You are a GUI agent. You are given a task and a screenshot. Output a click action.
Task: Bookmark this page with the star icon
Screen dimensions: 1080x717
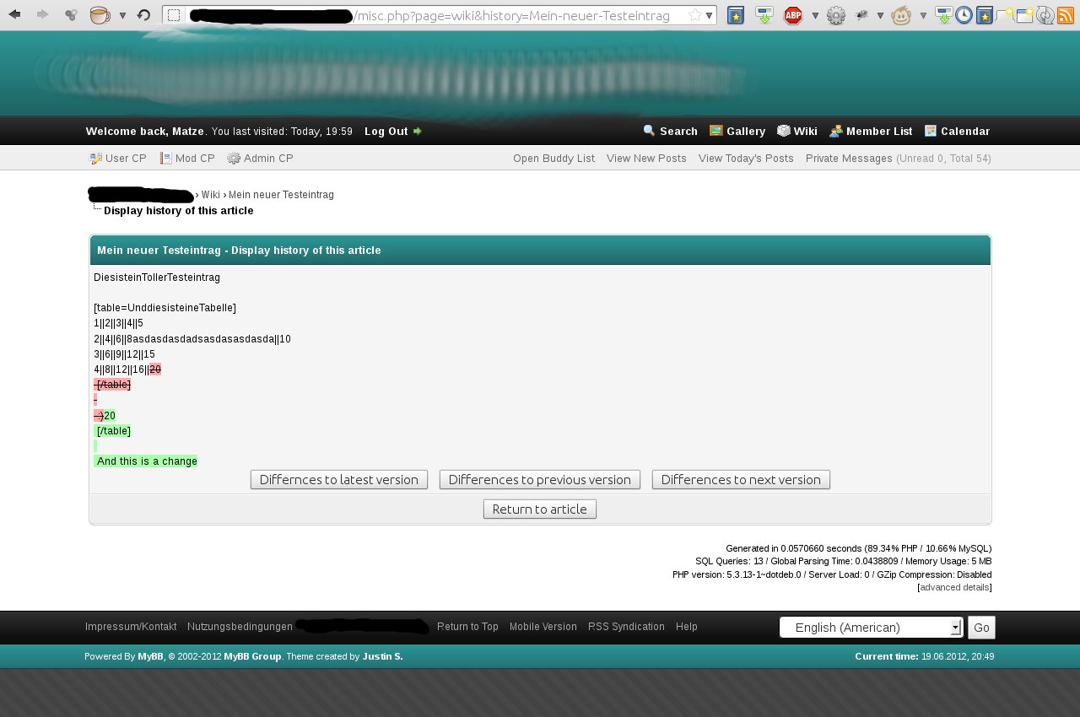pyautogui.click(x=694, y=15)
